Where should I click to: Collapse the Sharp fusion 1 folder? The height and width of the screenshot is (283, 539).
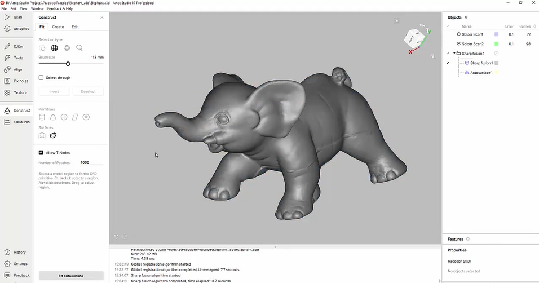(x=454, y=54)
